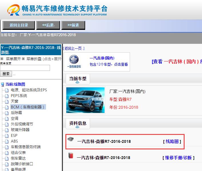Viewport: 202px width, 171px height.
Task: Click the 返回上一页 link
Action: (x=73, y=48)
